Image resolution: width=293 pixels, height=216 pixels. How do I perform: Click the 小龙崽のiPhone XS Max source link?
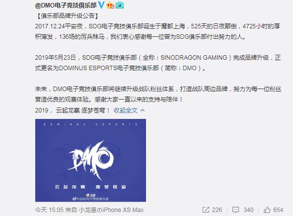[x=111, y=210]
